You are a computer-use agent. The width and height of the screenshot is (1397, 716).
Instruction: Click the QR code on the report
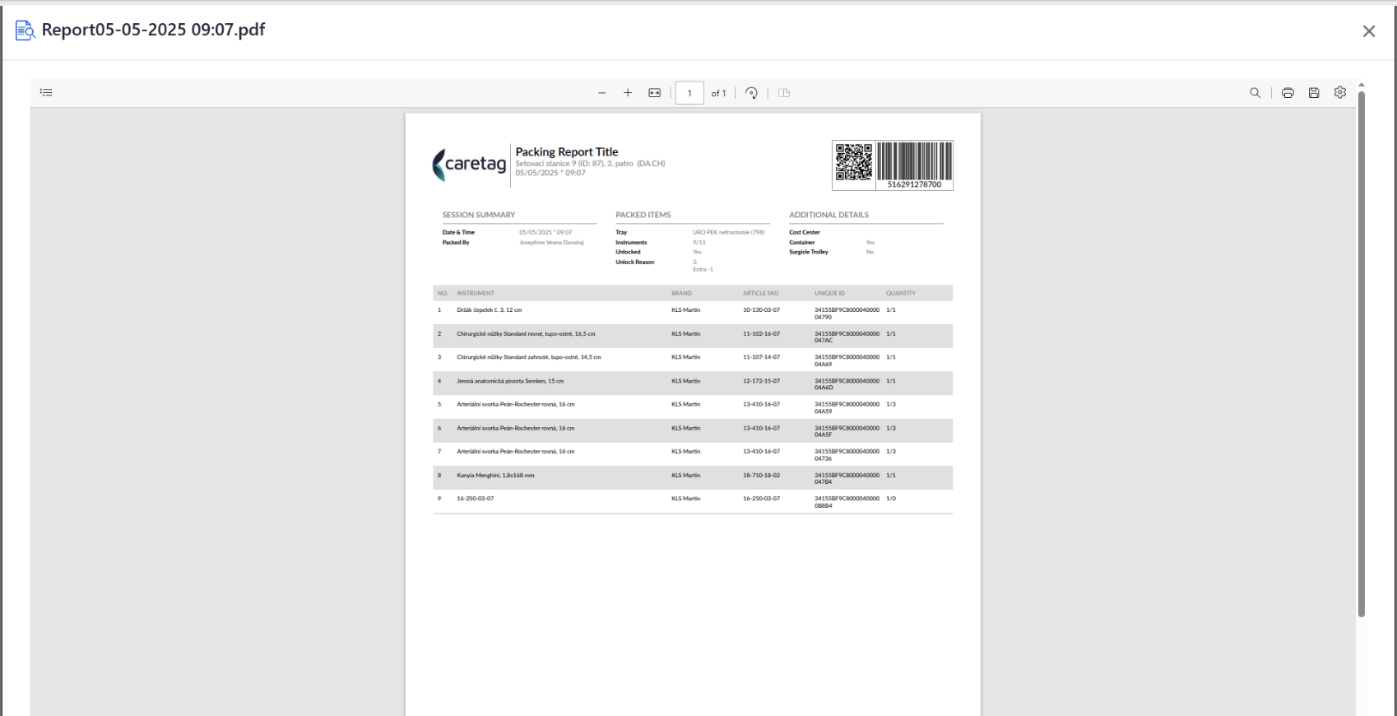point(854,161)
